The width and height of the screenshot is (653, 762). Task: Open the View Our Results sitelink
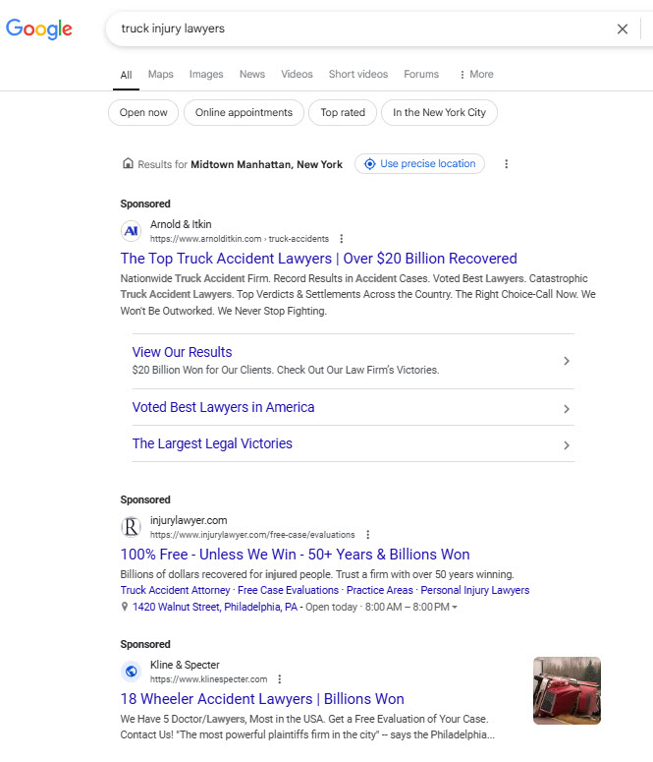click(182, 352)
